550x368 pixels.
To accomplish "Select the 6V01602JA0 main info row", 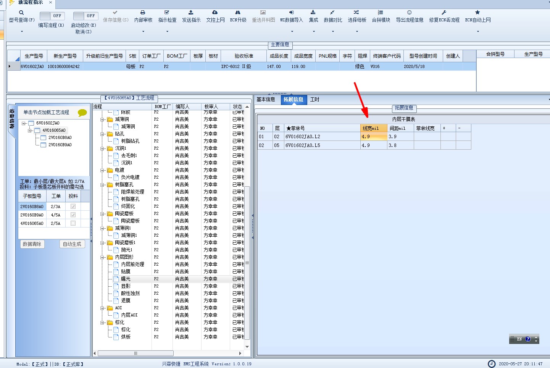I will [x=242, y=66].
